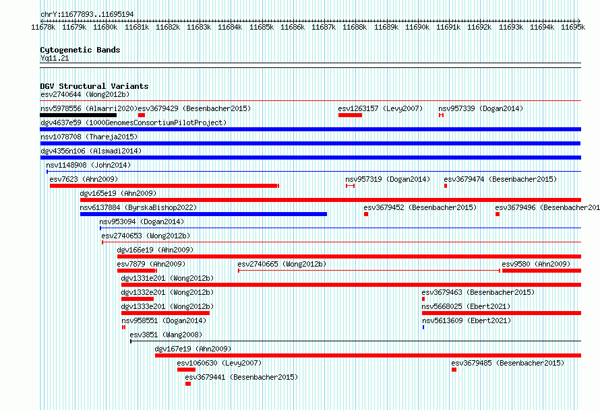
Task: Select the red esv7623 variant bar
Action: click(164, 186)
